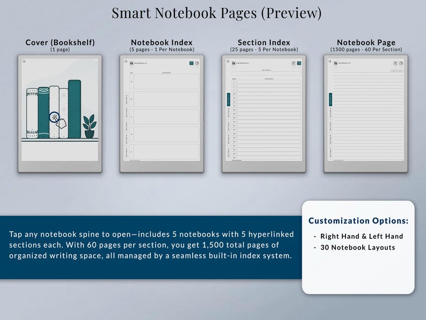Open the first side section tab on Notebook Index page

click(127, 99)
